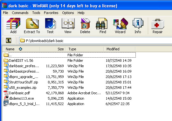The height and width of the screenshot is (121, 172).
Task: Click the date 18/7/2548 14:39
Action: tap(119, 60)
